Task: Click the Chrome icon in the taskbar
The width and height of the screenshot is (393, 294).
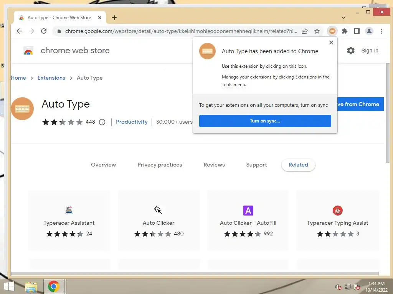Action: click(x=54, y=286)
